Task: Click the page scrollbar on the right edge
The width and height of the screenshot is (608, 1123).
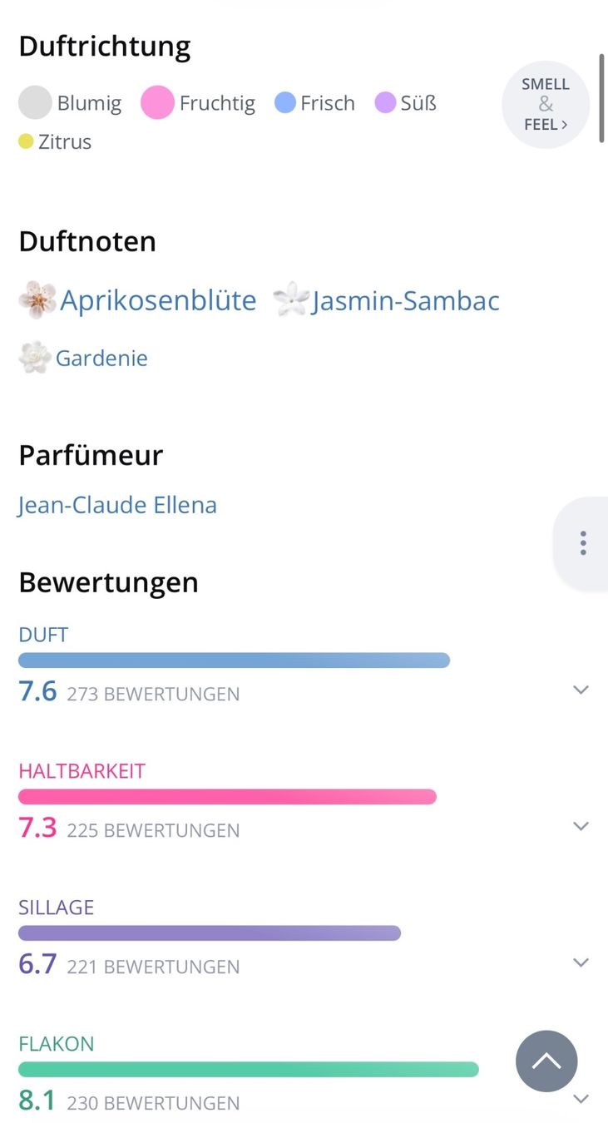Action: click(601, 98)
